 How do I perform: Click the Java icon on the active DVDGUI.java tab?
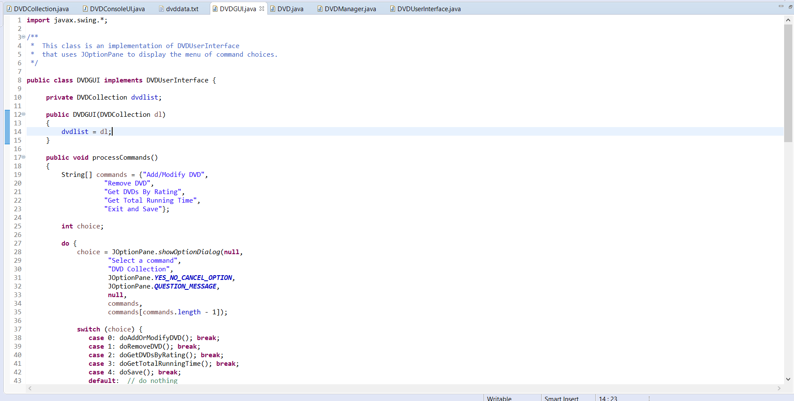click(215, 8)
